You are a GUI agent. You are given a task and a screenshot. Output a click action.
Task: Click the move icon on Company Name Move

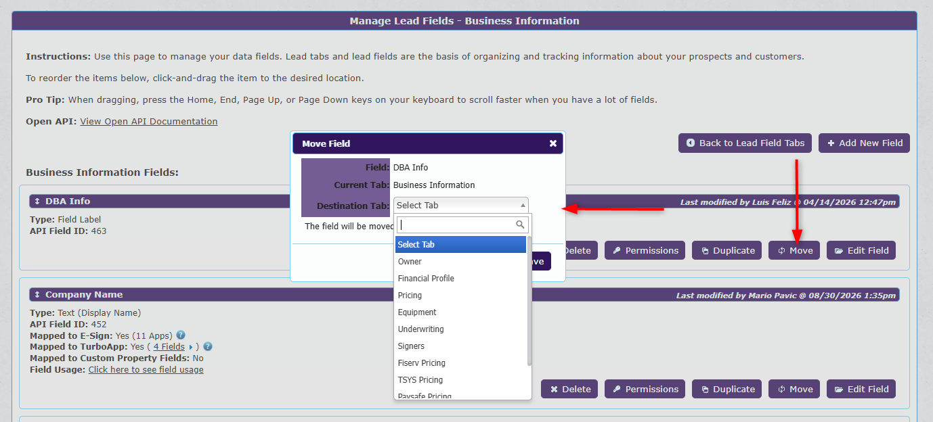click(x=781, y=390)
